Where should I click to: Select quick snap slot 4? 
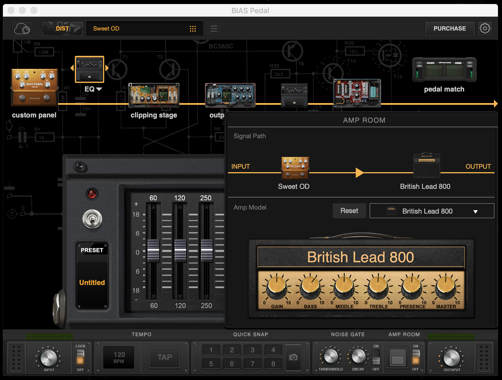tap(273, 350)
